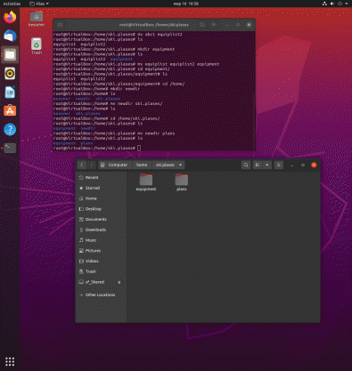Select Starred in the Files sidebar

(x=101, y=188)
